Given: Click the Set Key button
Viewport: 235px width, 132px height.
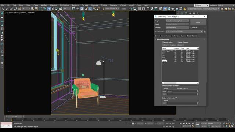Looking at the screenshot, I should click(204, 126).
